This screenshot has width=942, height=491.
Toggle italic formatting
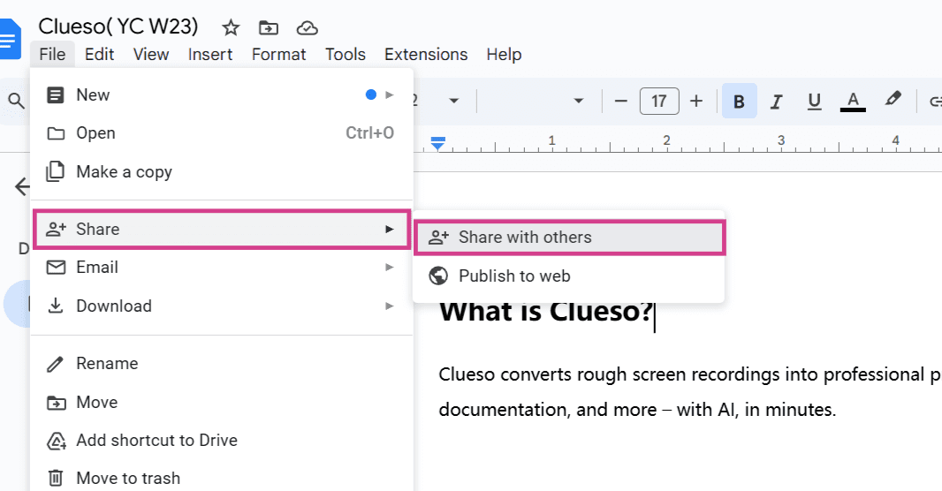pyautogui.click(x=776, y=101)
